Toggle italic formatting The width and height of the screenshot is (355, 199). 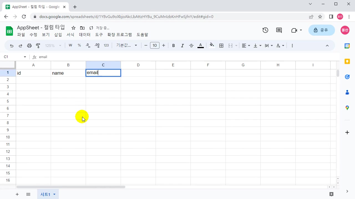(x=182, y=46)
